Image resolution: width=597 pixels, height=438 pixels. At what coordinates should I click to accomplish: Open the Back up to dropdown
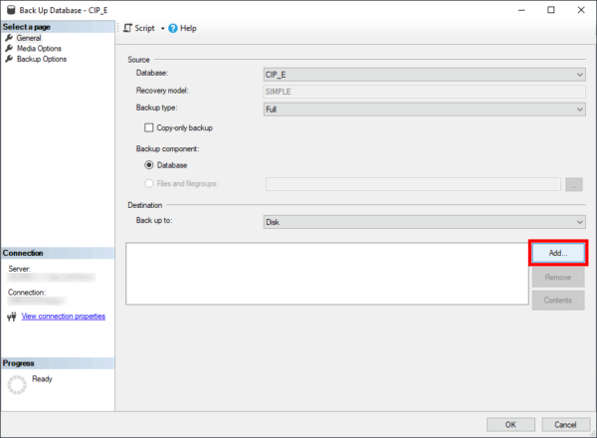click(x=425, y=222)
